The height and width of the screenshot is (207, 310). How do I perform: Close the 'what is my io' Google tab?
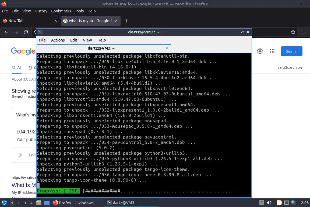[116, 21]
